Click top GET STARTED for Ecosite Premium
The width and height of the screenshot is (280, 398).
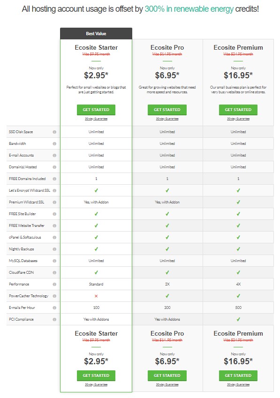tap(238, 110)
